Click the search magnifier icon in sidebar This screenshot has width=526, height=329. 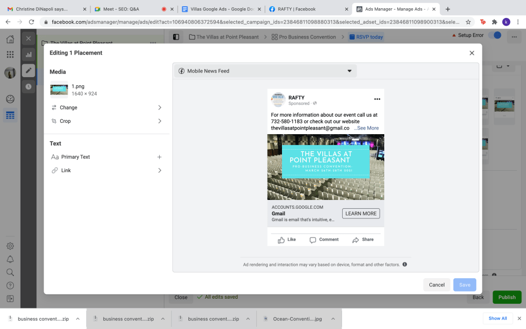[10, 272]
